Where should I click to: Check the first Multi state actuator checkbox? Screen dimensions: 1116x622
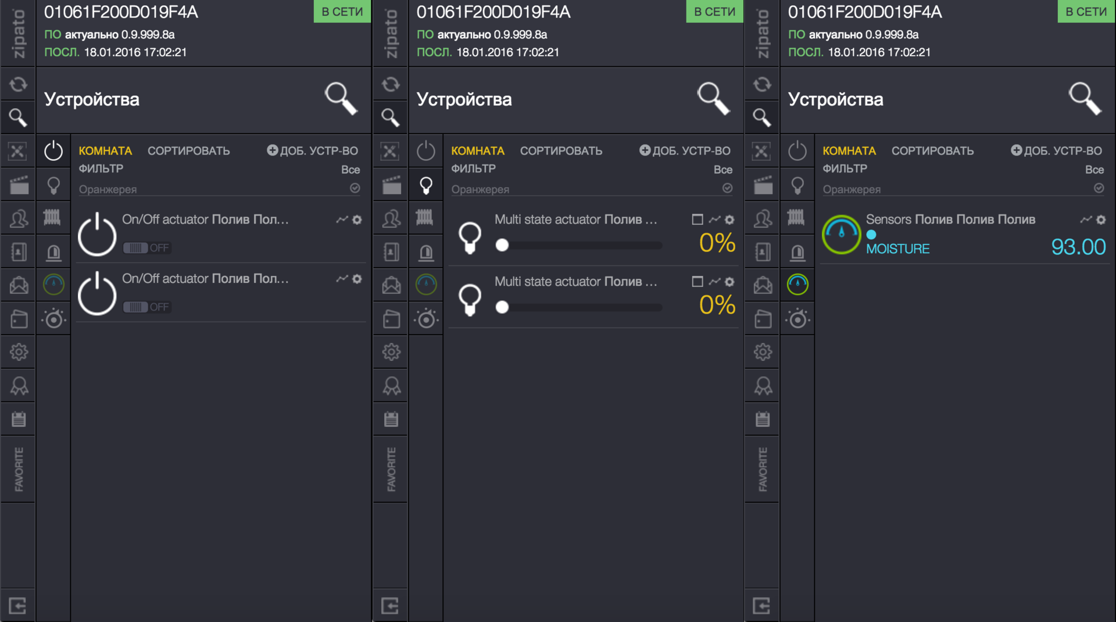coord(697,220)
